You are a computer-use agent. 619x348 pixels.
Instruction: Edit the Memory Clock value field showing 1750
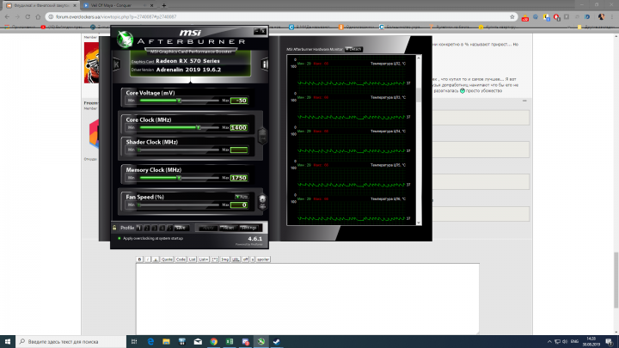[x=239, y=178]
